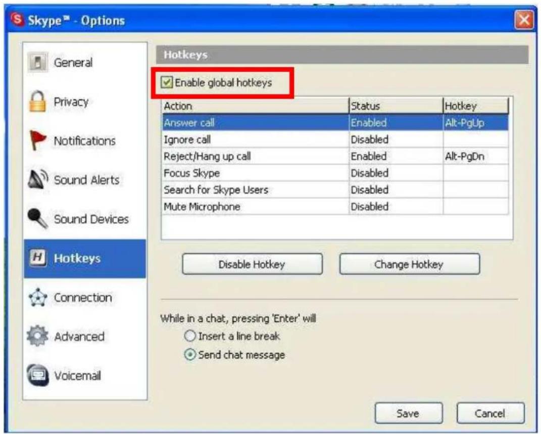This screenshot has height=434, width=541.
Task: Open Sound Devices section
Action: (85, 219)
